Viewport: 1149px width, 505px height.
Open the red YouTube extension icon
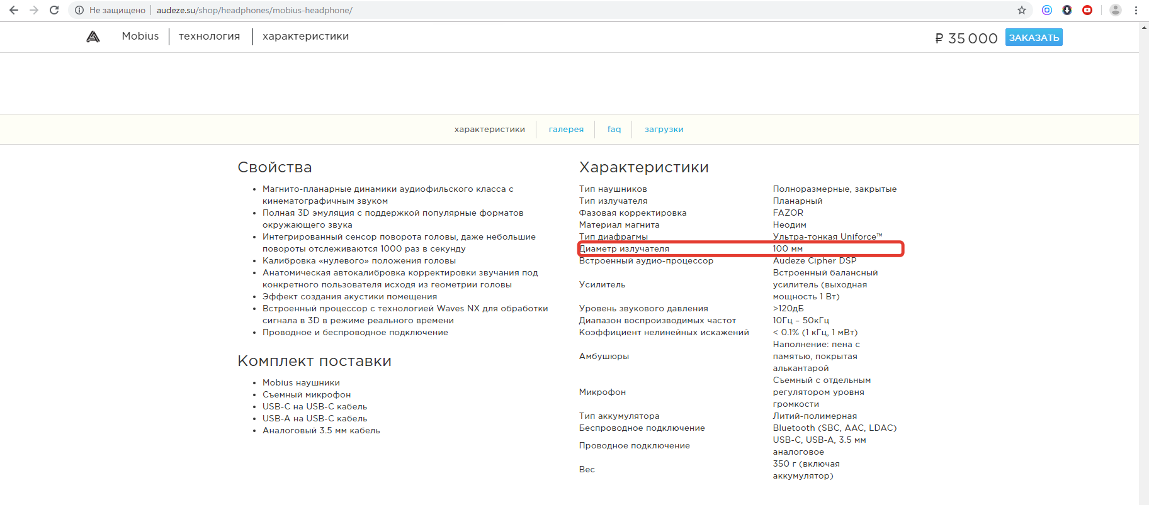(1087, 10)
